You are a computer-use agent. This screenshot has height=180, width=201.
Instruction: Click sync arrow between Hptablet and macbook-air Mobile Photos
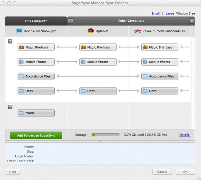click(x=129, y=62)
